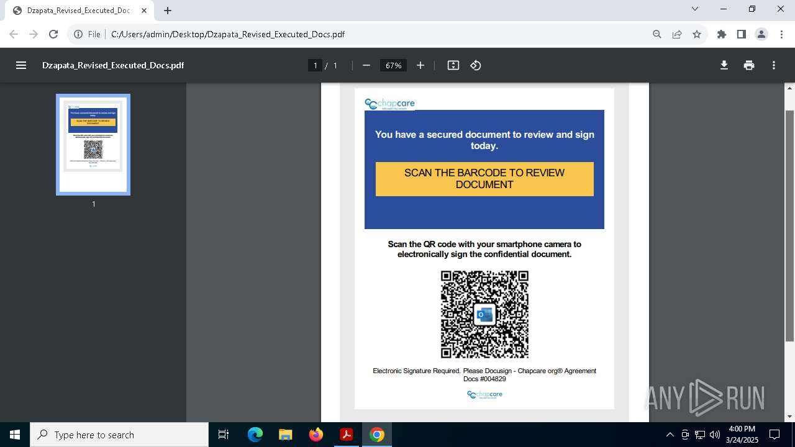The height and width of the screenshot is (447, 795).
Task: Launch Microsoft Edge from the taskbar
Action: (x=255, y=435)
